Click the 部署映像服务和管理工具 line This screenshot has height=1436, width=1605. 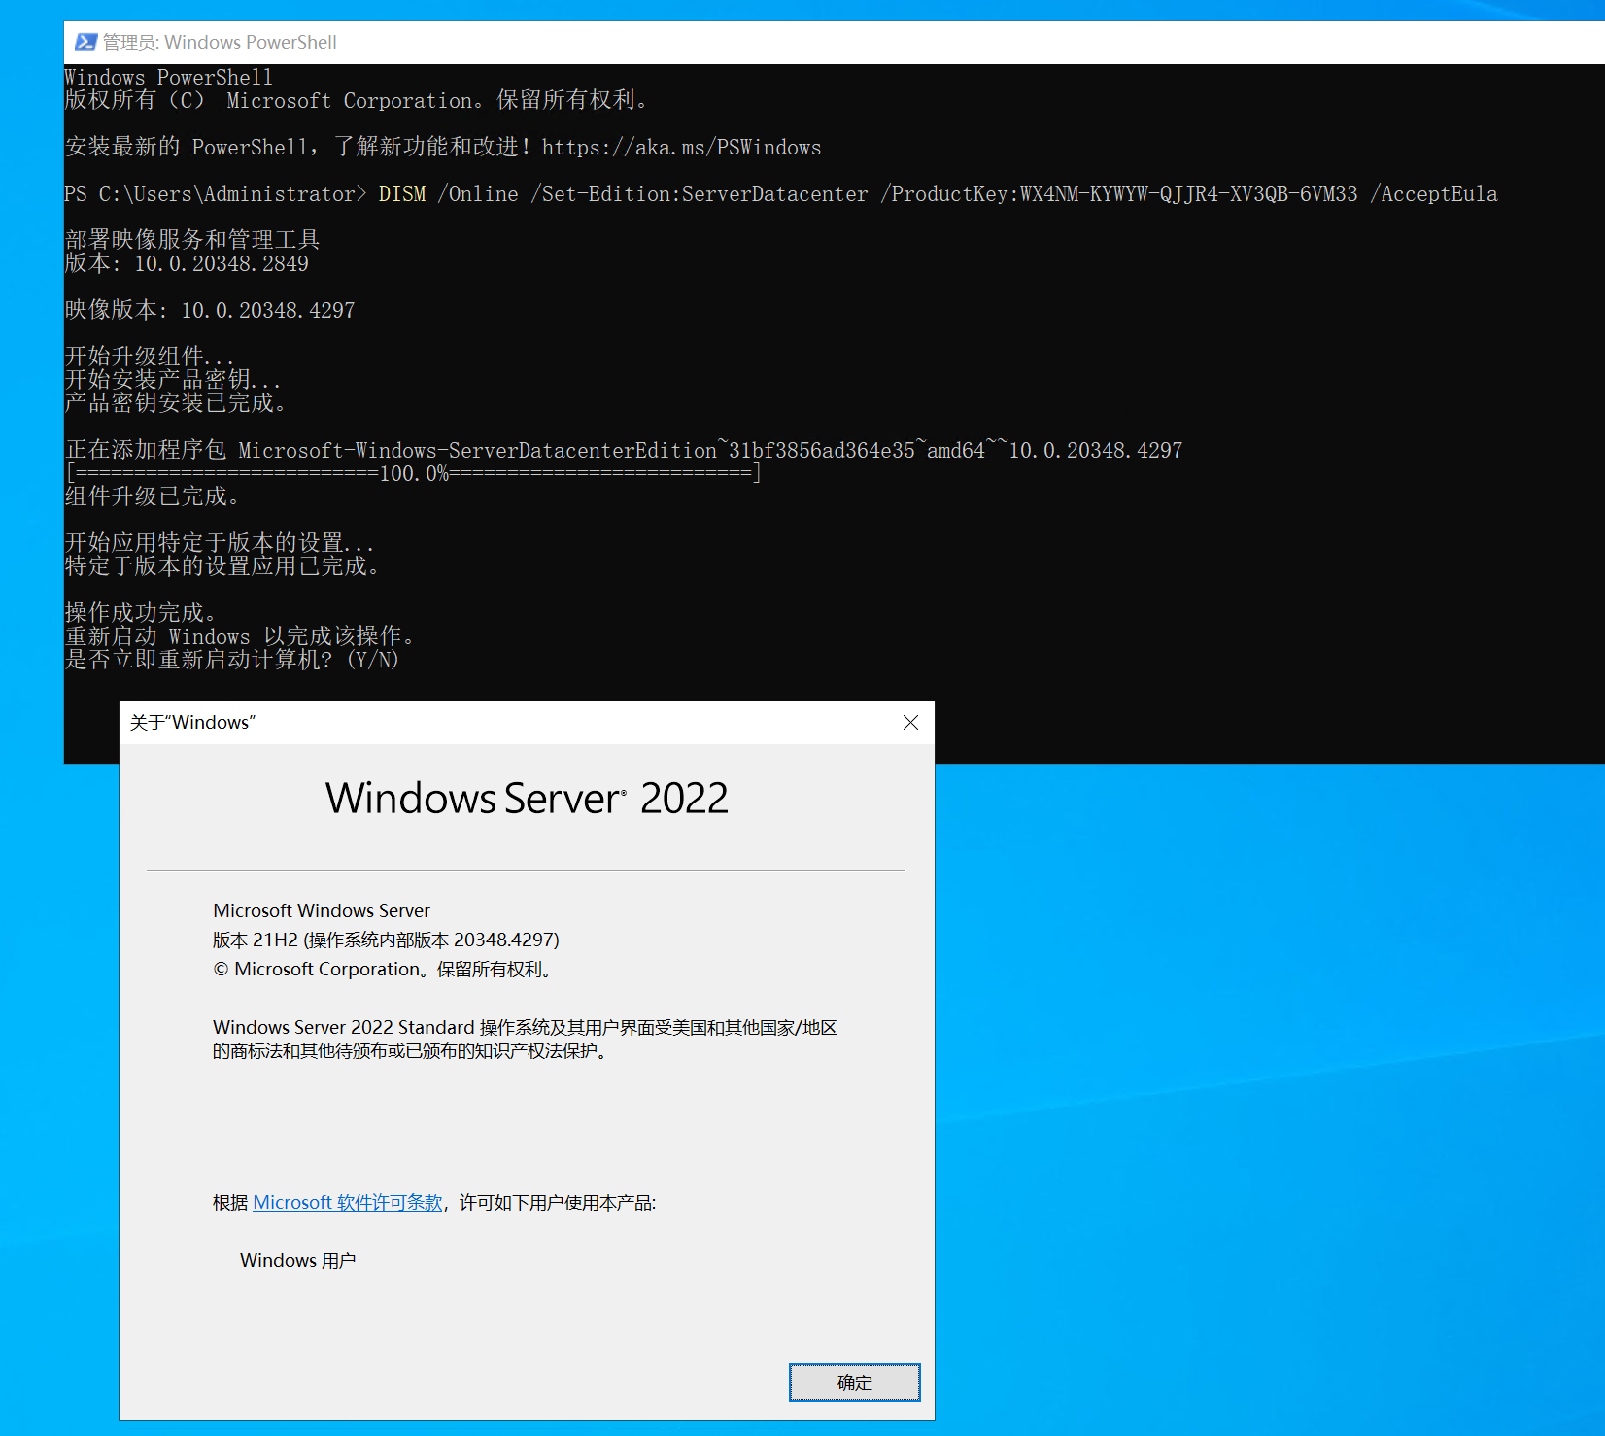coord(192,240)
